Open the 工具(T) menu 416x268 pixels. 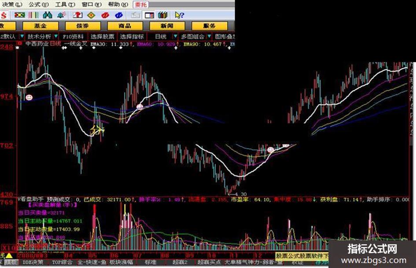65,4
